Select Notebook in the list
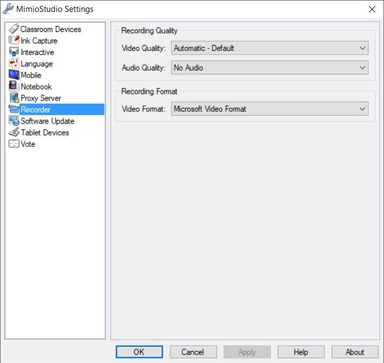The height and width of the screenshot is (363, 384). (x=36, y=86)
